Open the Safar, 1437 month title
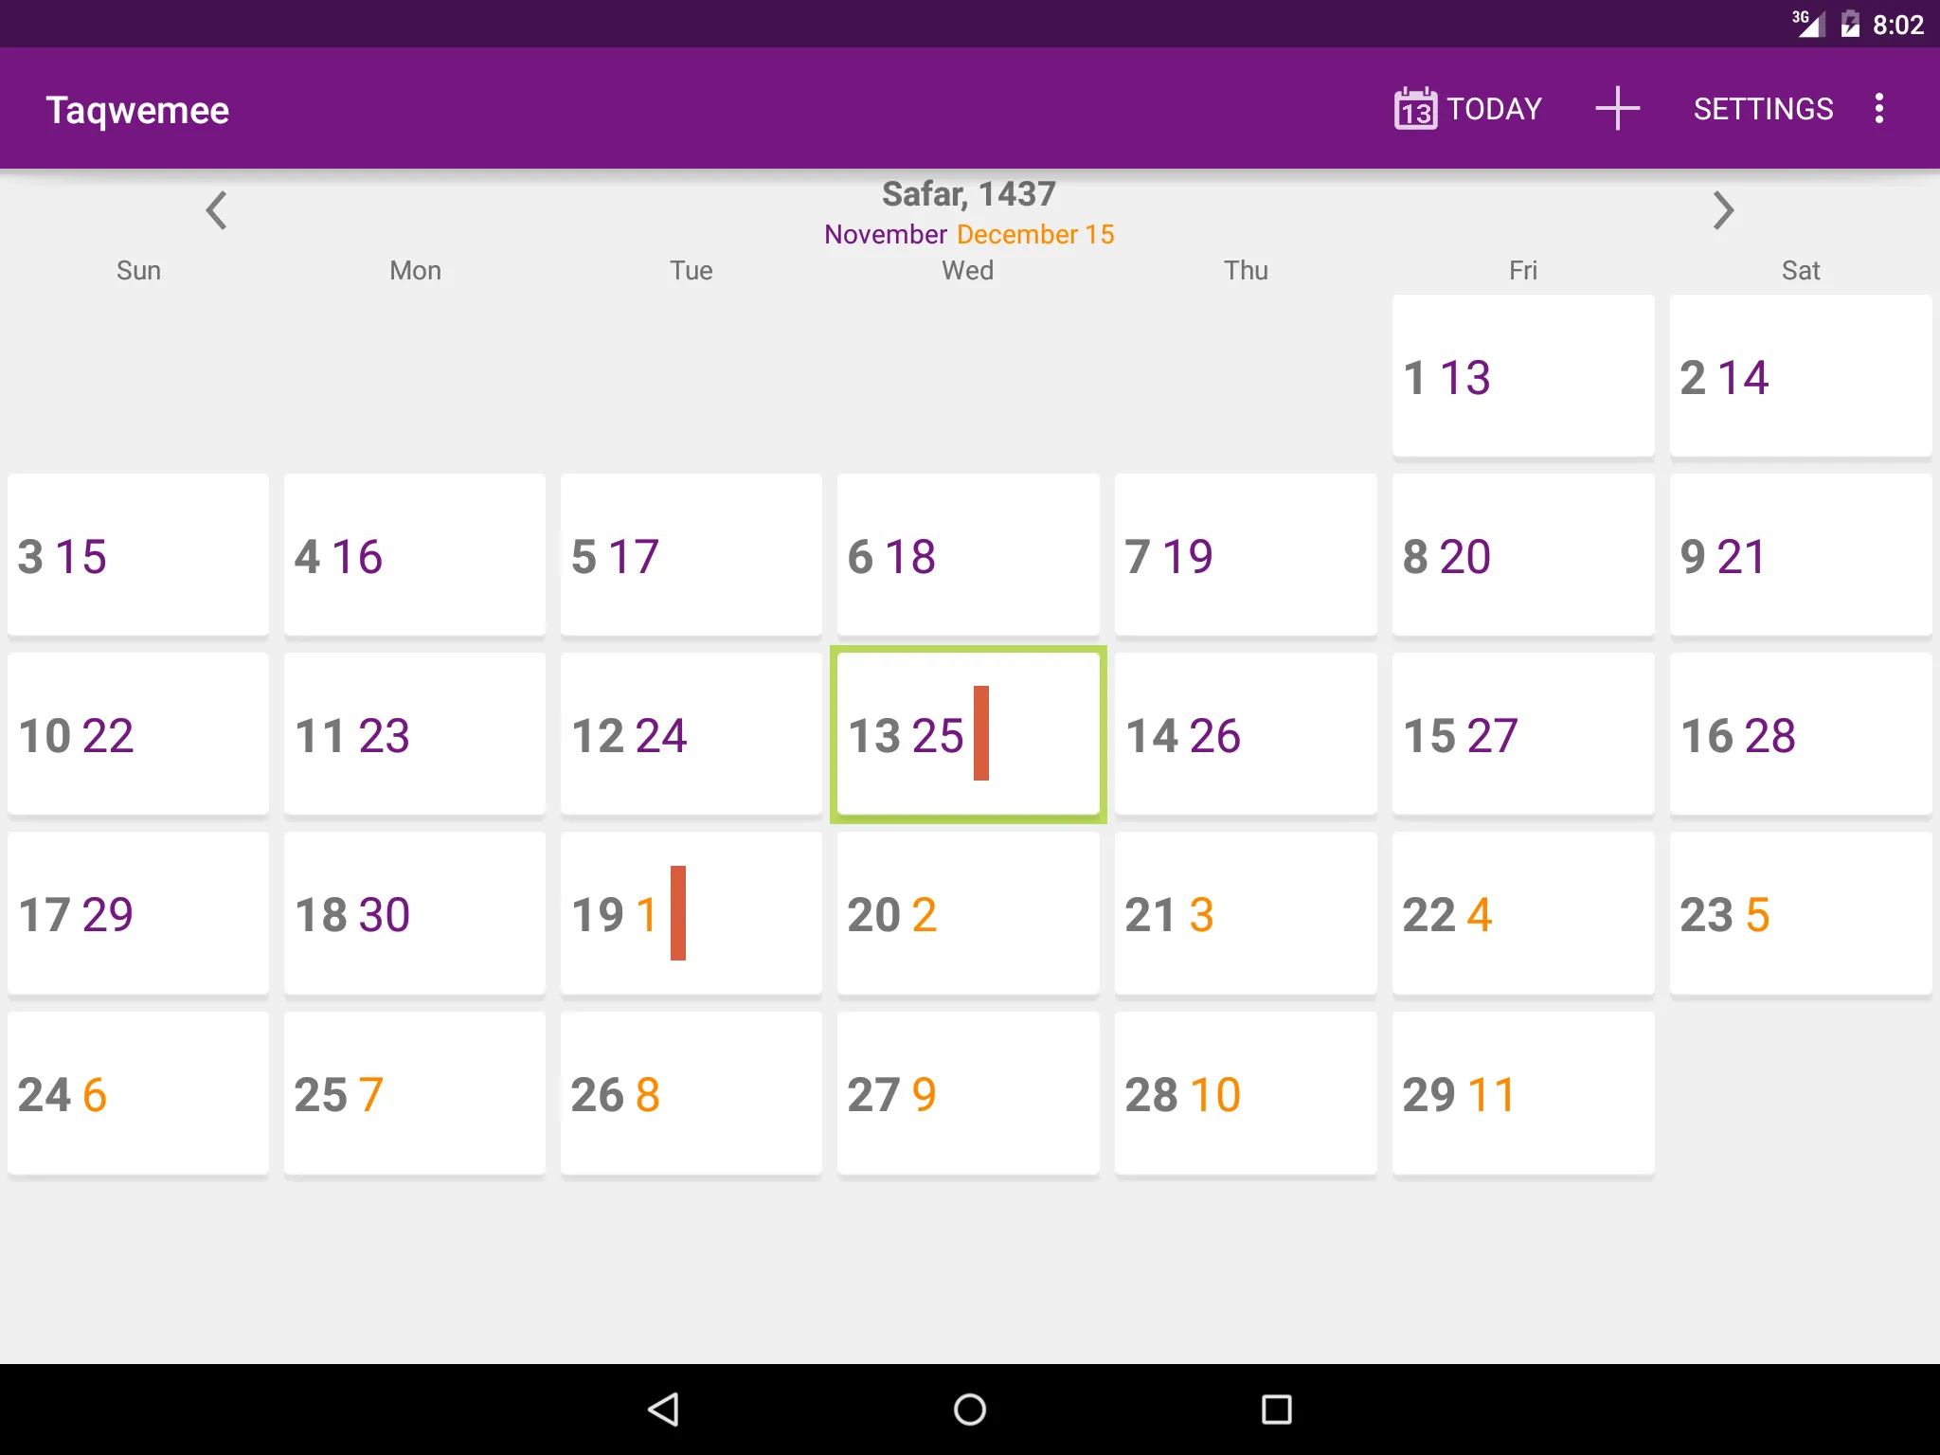 (968, 194)
